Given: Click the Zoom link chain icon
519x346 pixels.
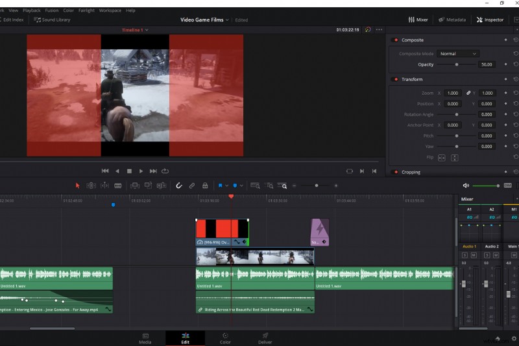Looking at the screenshot, I should [468, 93].
